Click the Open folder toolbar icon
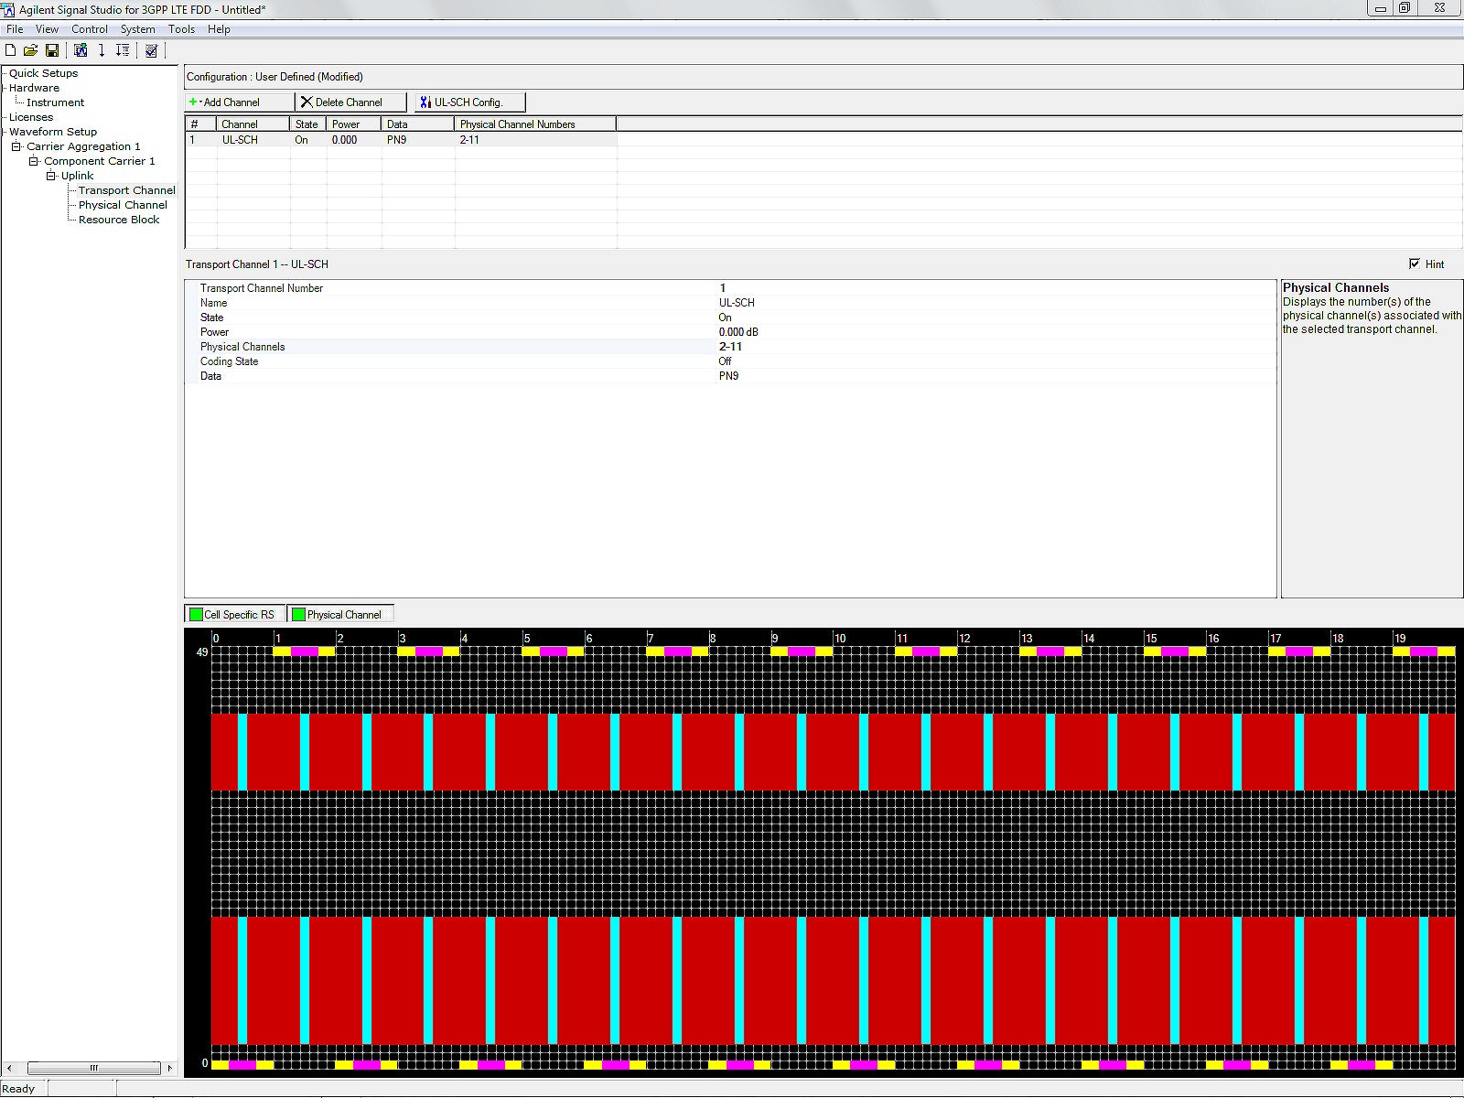 click(x=30, y=50)
